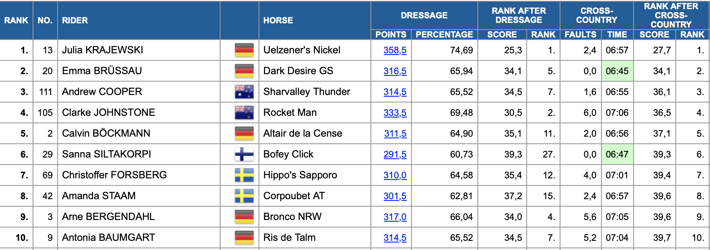The width and height of the screenshot is (710, 250).
Task: Open dressage points link 317,0
Action: (395, 217)
